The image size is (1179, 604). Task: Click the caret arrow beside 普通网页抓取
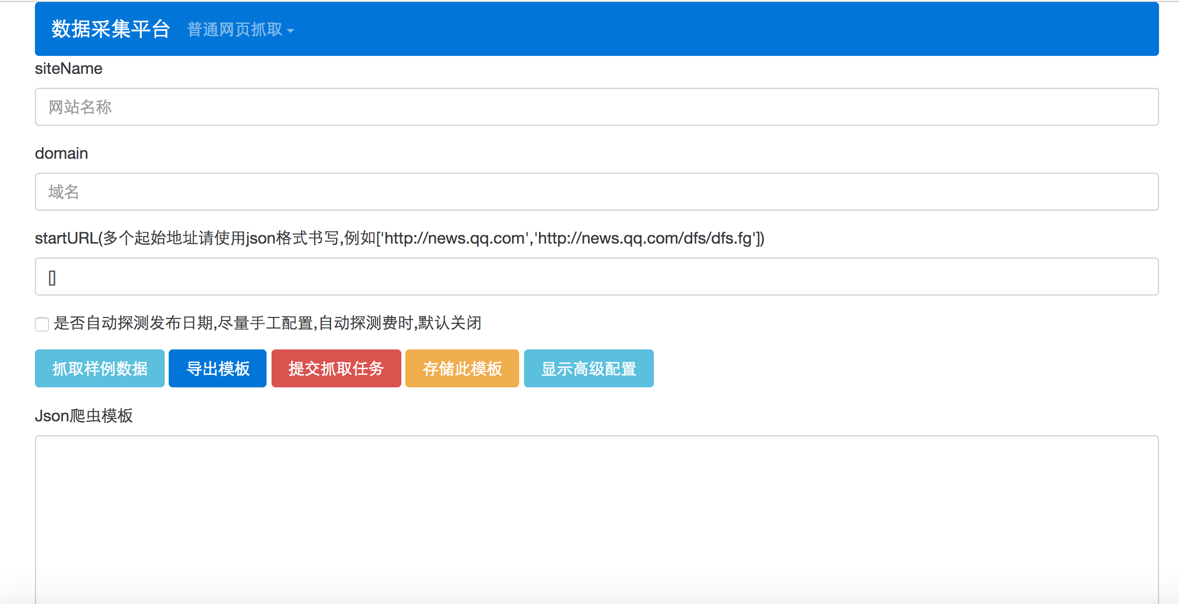click(291, 31)
